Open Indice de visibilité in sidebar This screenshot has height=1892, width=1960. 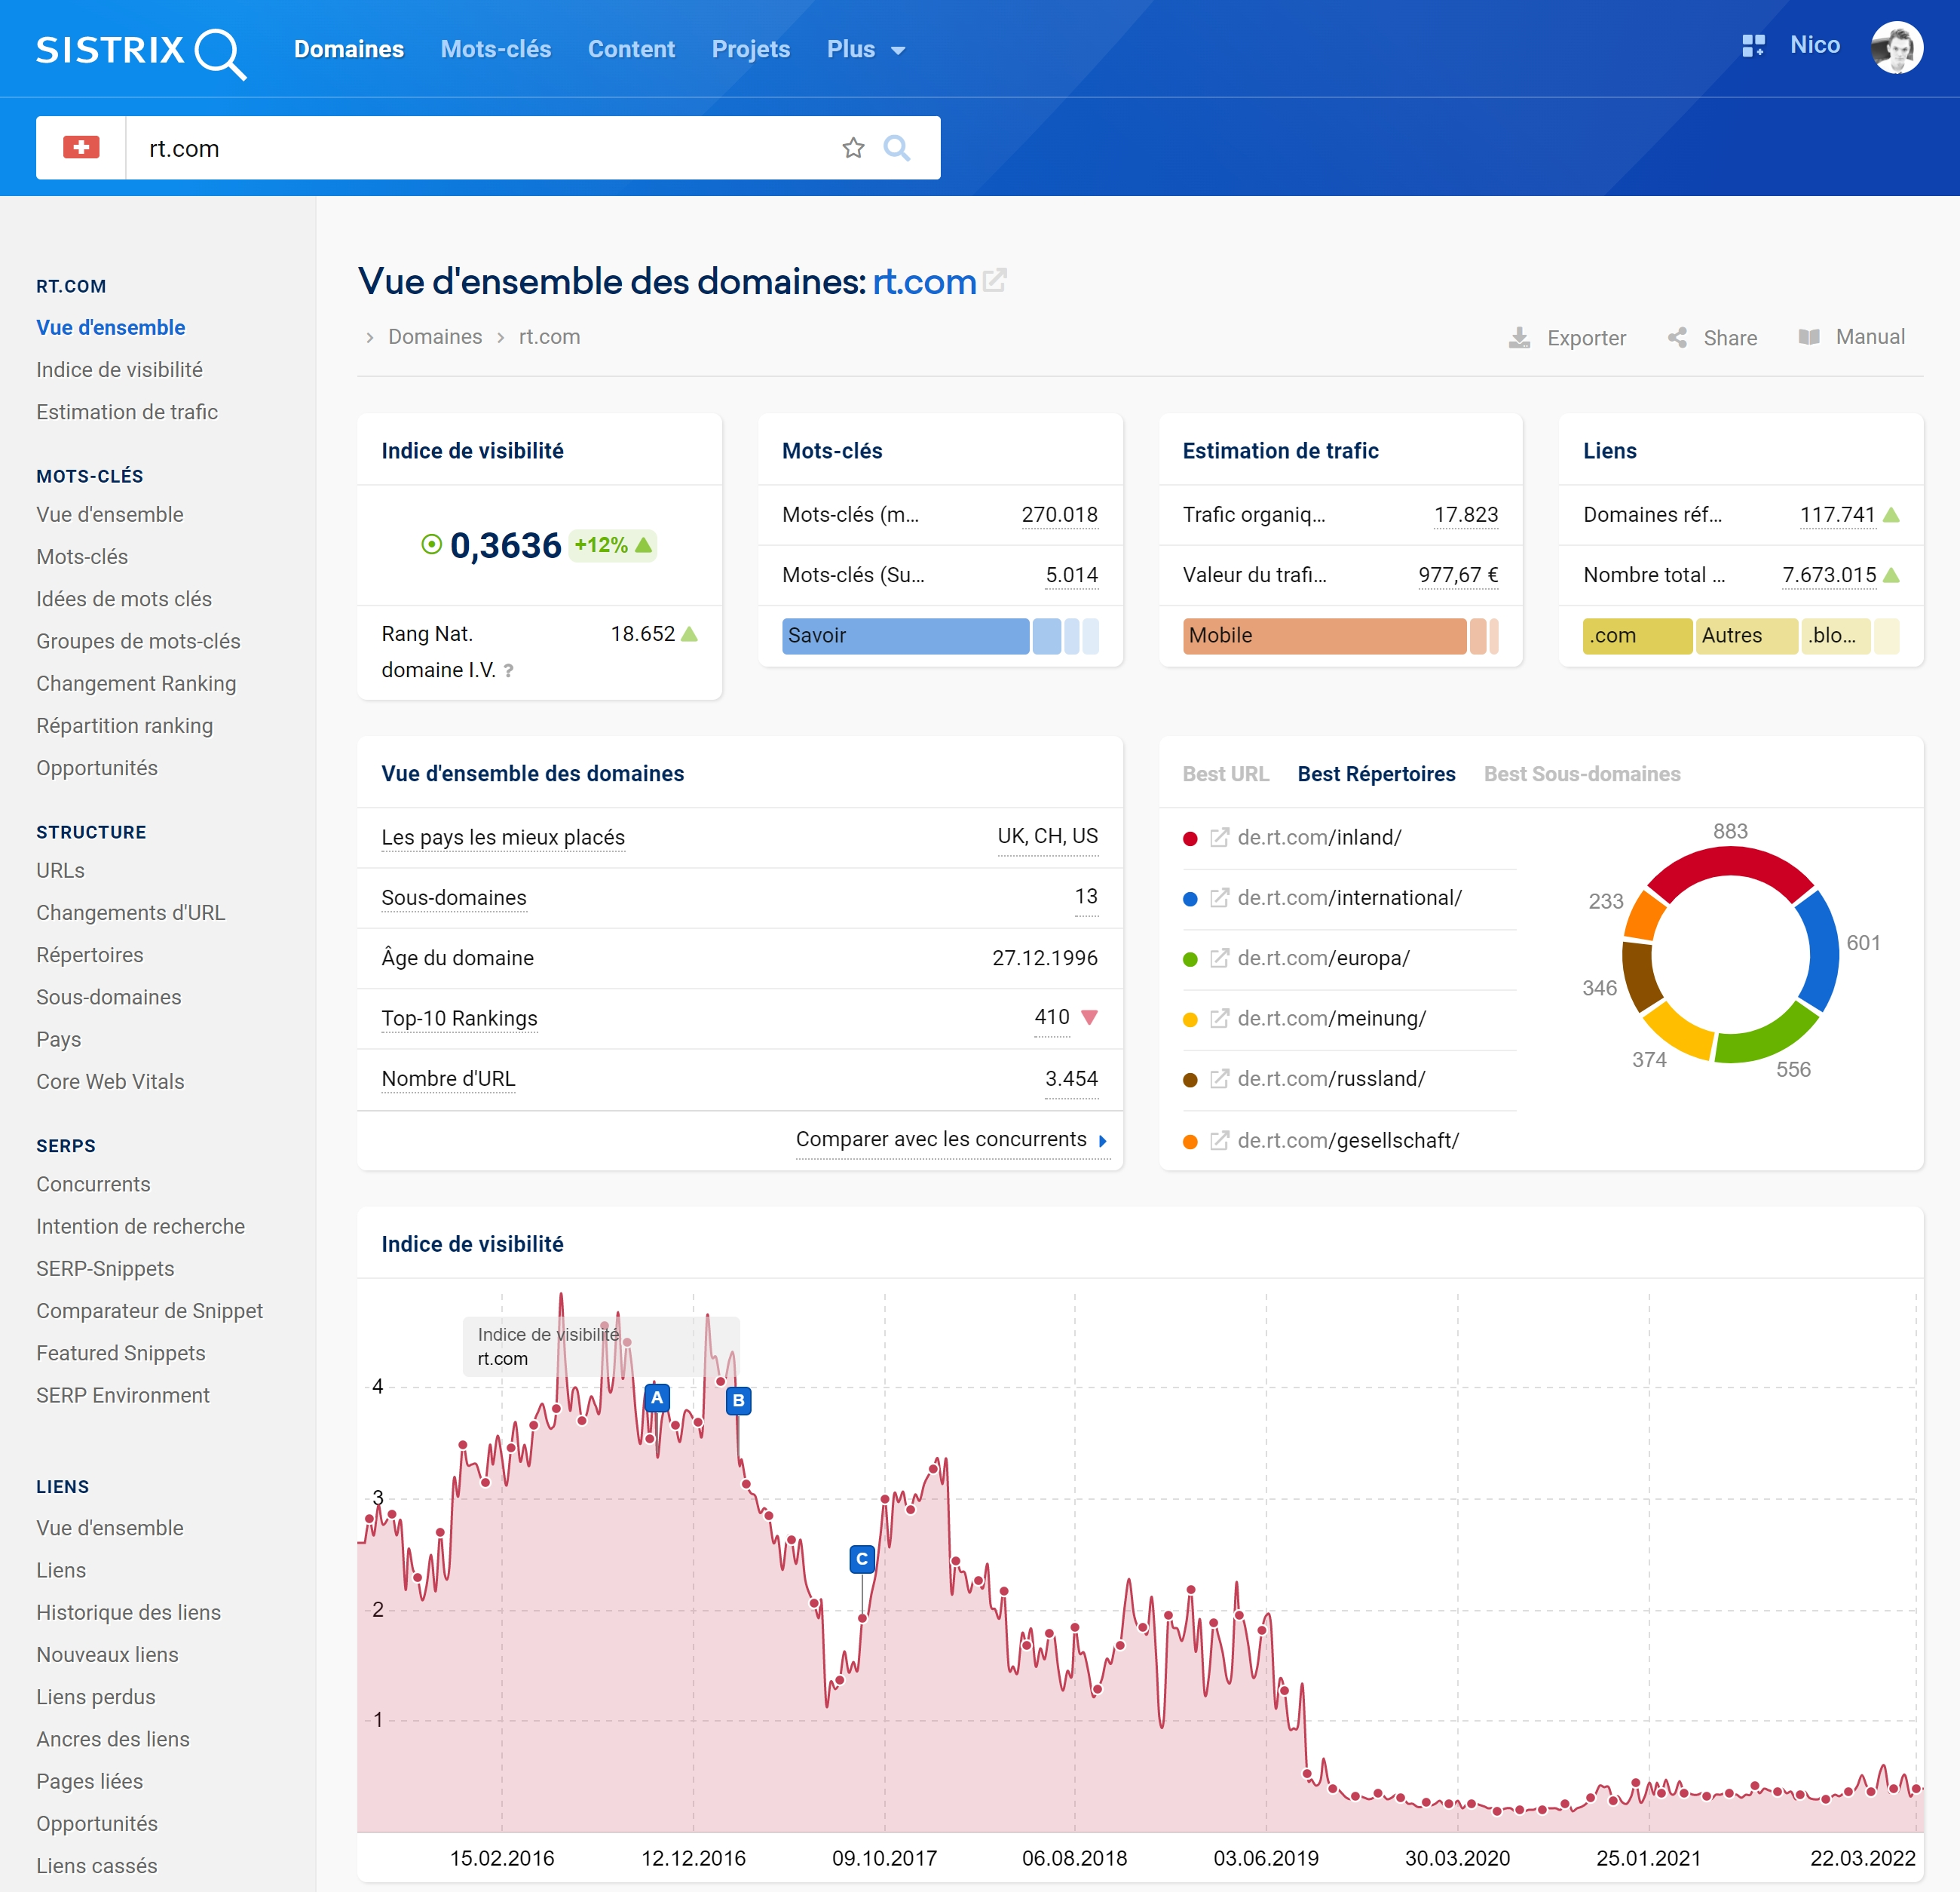(119, 370)
